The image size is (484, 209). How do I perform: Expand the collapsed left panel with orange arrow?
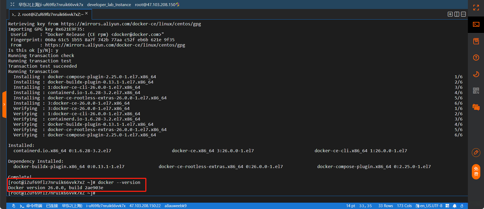click(x=4, y=104)
